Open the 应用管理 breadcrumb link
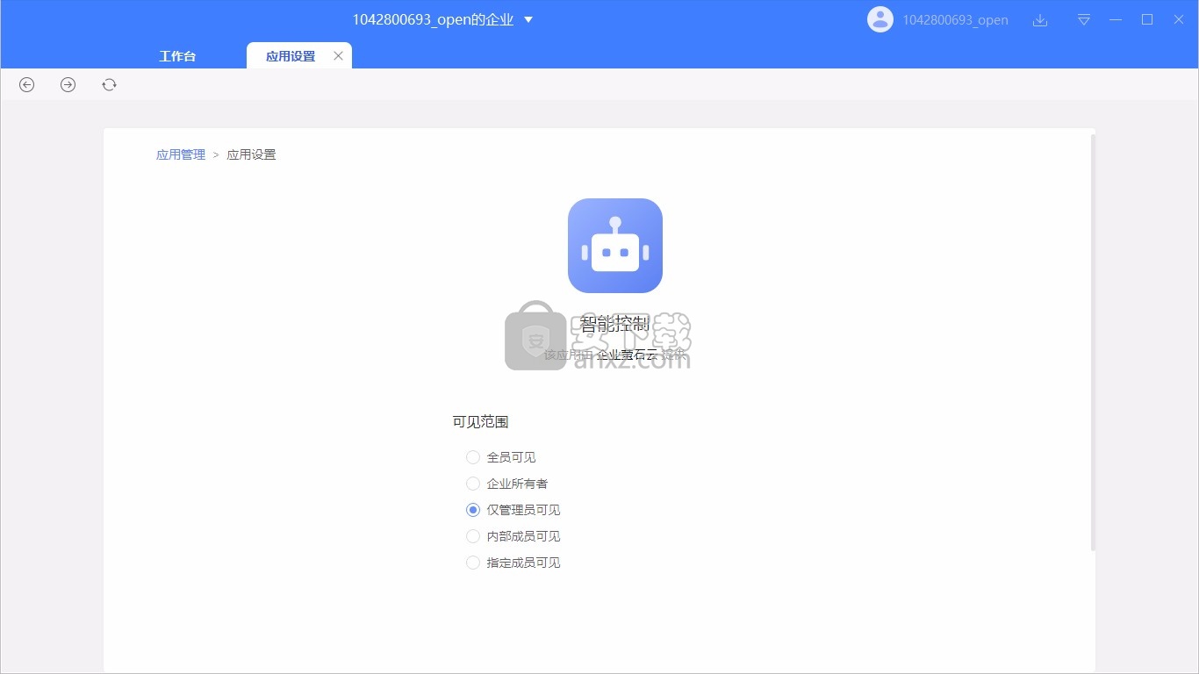The image size is (1199, 674). 181,154
